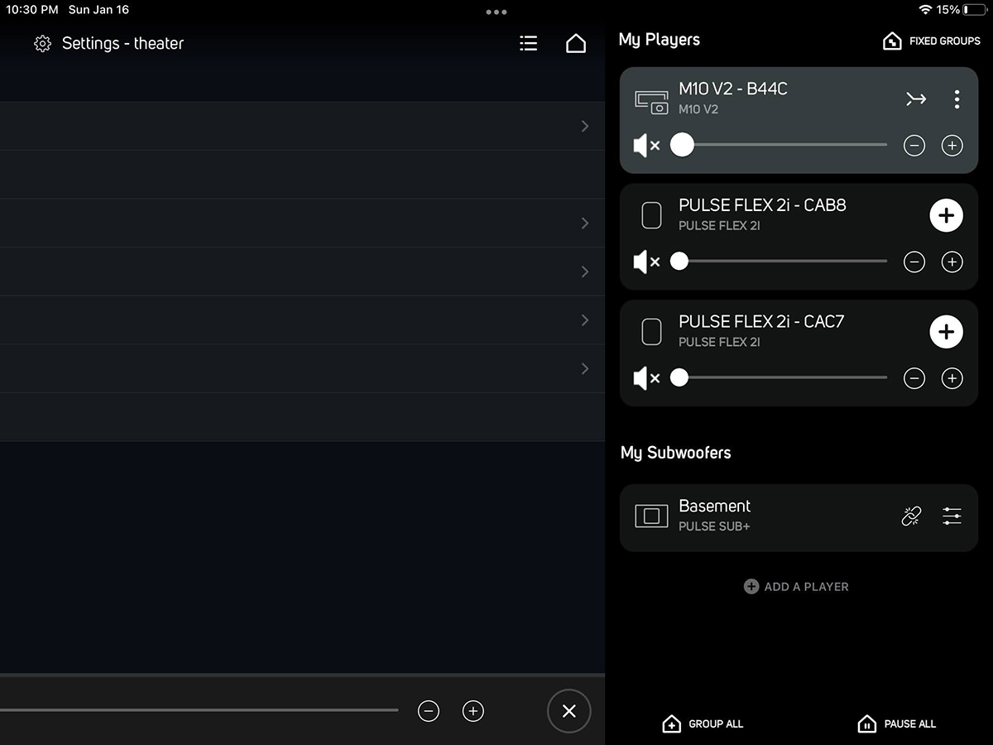Toggle mute on PULSE FLEX 2i - CAB8
993x745 pixels.
point(646,262)
